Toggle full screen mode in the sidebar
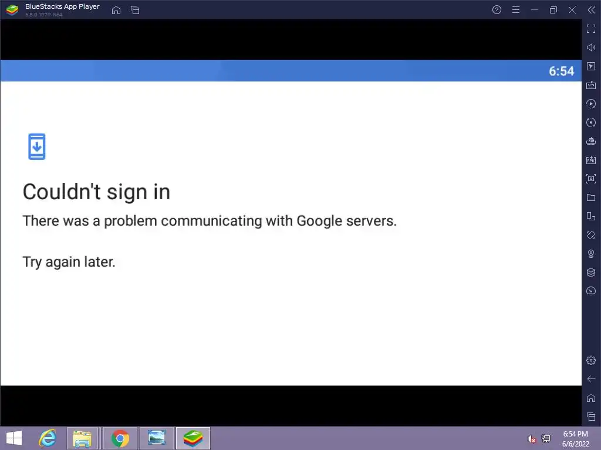 591,29
